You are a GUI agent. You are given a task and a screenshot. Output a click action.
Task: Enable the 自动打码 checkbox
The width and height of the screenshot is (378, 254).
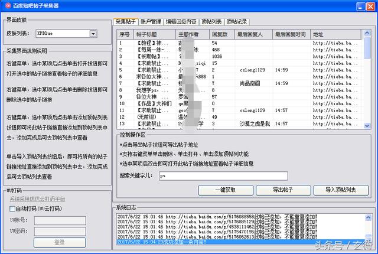[x=12, y=209]
